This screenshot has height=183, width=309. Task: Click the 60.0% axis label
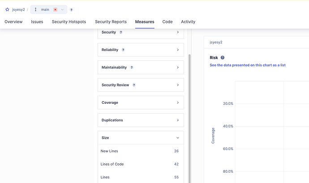click(x=228, y=149)
